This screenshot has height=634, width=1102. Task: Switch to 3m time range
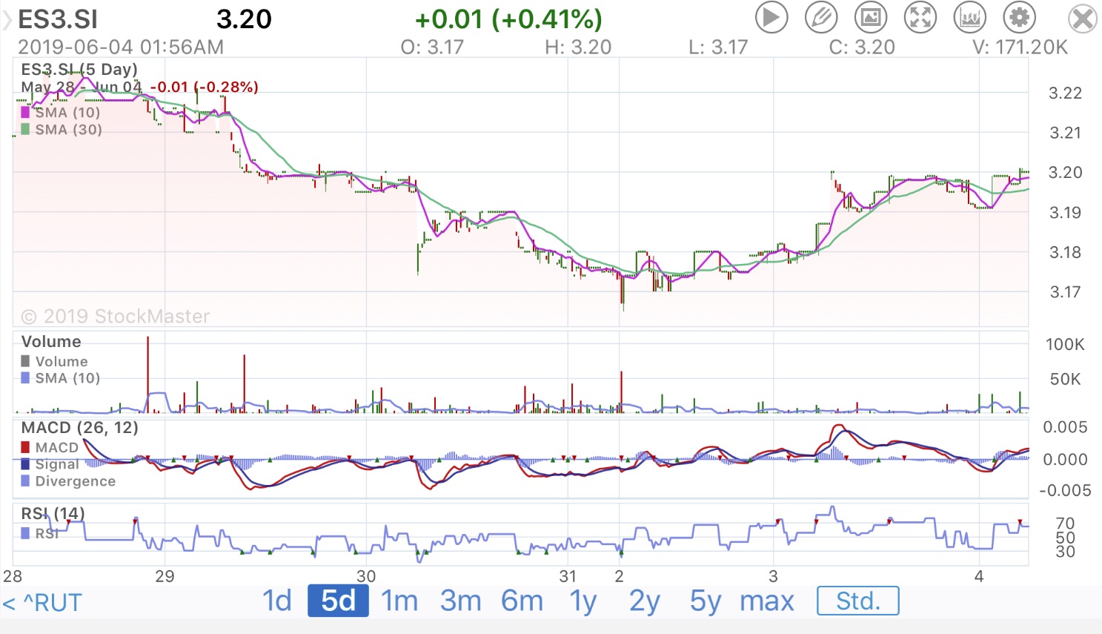[x=460, y=601]
